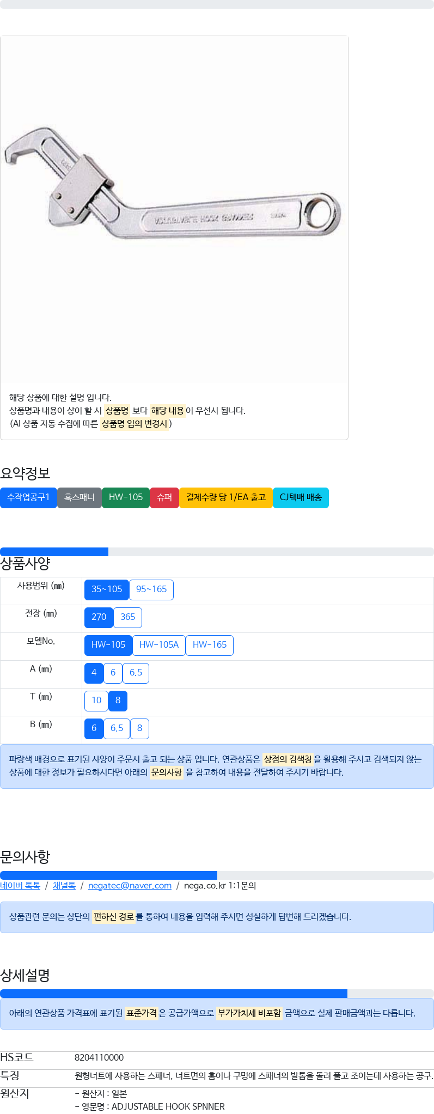The width and height of the screenshot is (434, 1114).
Task: Choose the 365 overall length option
Action: 128,617
